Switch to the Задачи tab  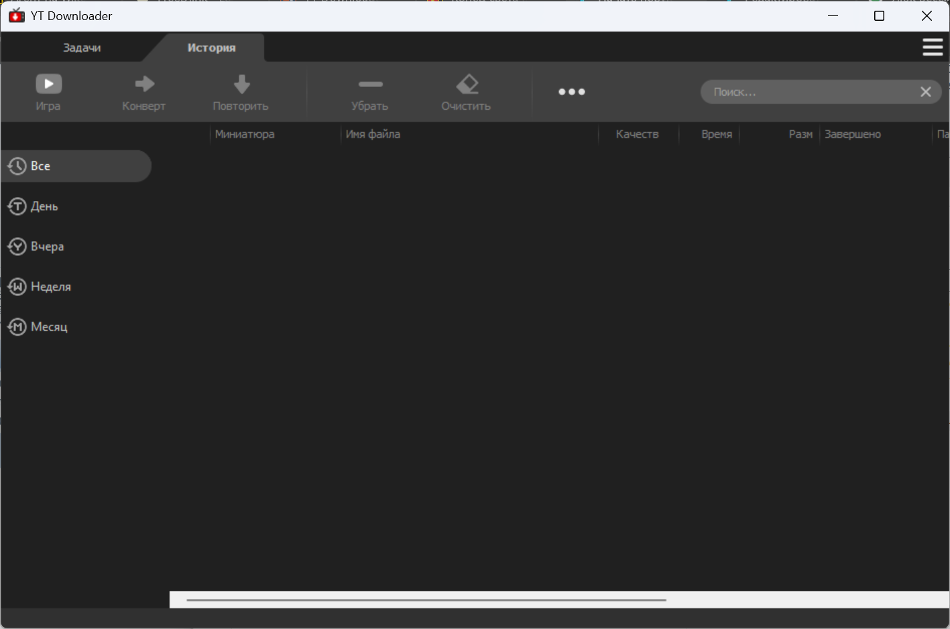click(x=82, y=48)
